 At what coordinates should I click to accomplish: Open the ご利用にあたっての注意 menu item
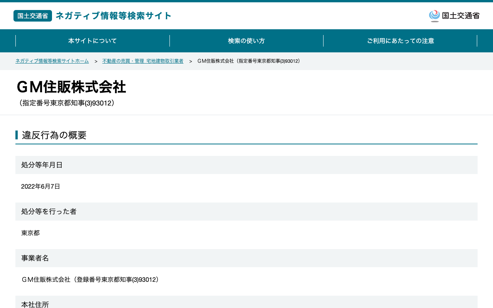click(x=400, y=41)
